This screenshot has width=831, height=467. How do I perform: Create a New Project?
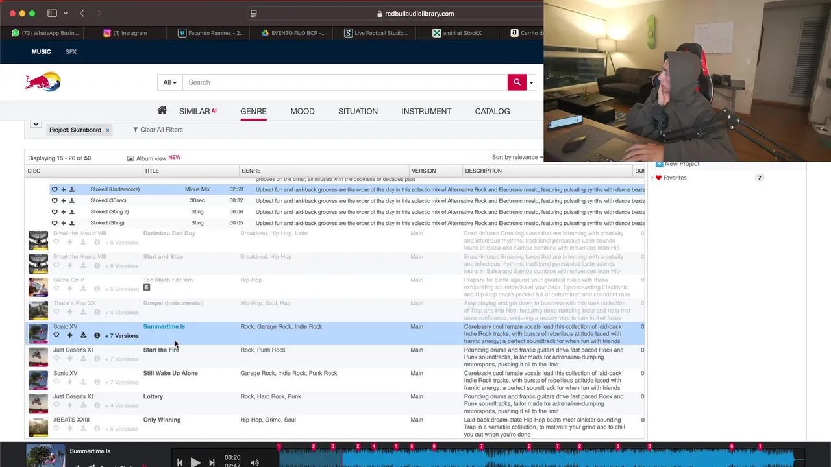click(677, 164)
